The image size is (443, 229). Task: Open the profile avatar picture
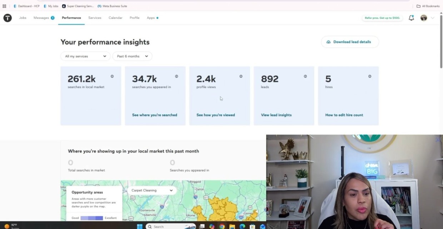pos(424,18)
